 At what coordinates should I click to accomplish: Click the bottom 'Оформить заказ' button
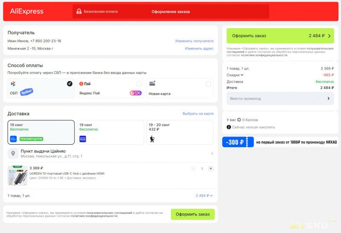pyautogui.click(x=193, y=214)
